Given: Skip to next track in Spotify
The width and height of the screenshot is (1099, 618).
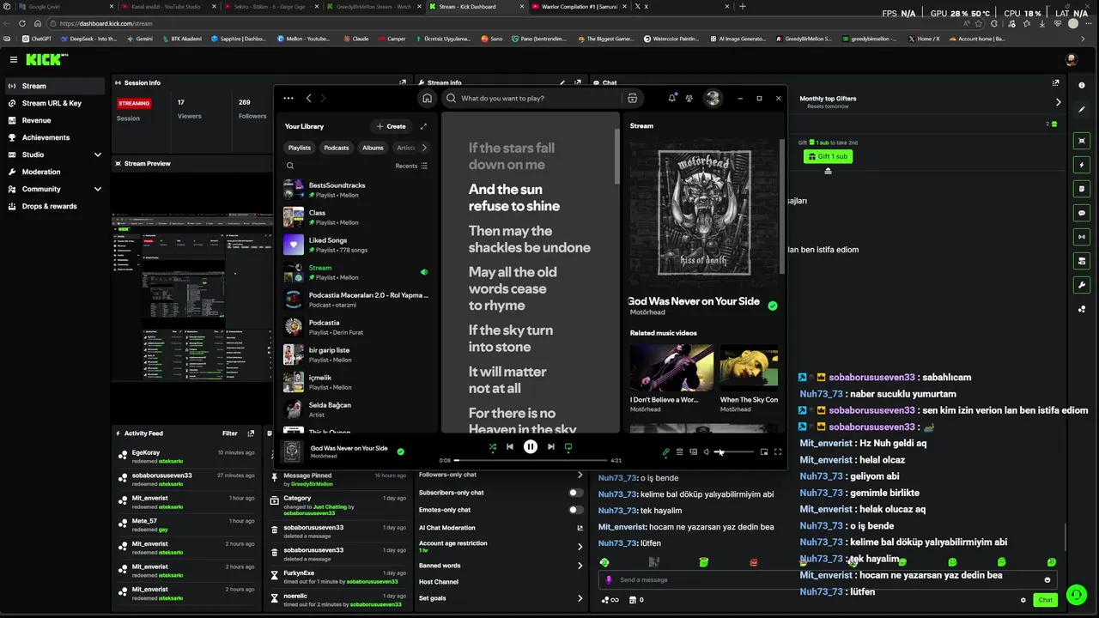Looking at the screenshot, I should click(x=551, y=447).
